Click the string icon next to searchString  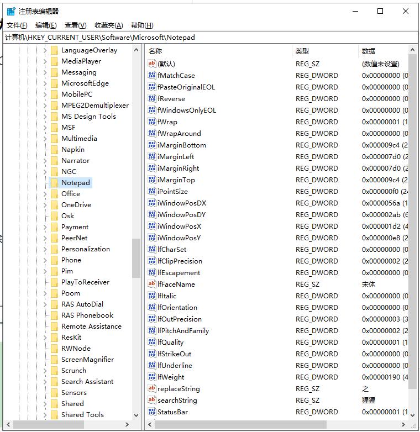(x=152, y=400)
